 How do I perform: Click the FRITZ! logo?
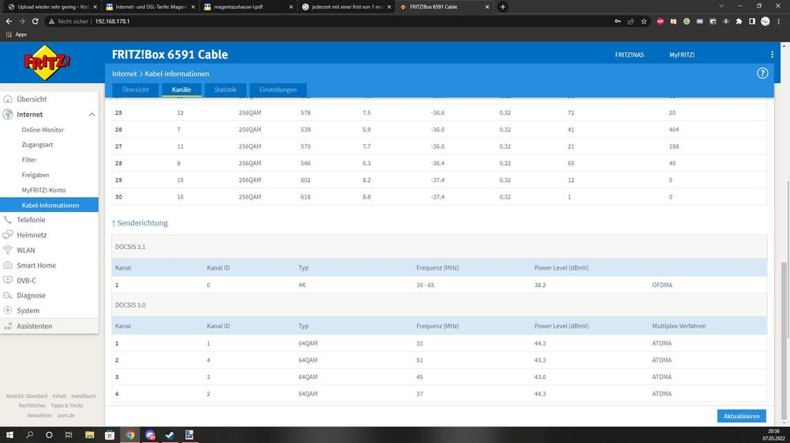(47, 62)
